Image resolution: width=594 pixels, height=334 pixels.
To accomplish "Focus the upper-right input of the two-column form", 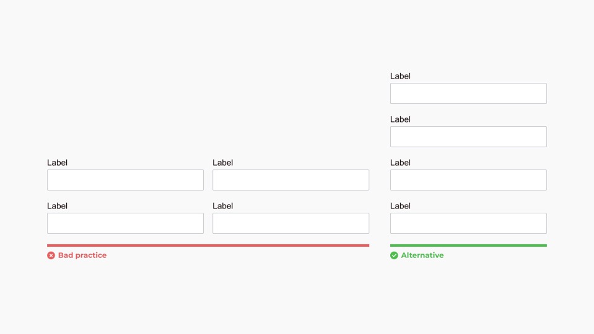I will [290, 180].
